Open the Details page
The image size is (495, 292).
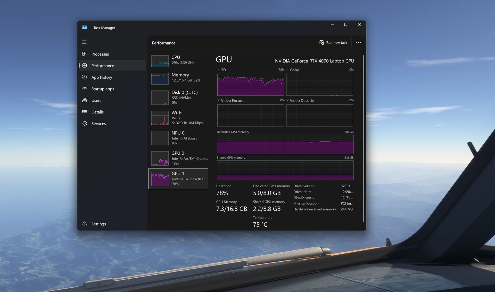click(x=112, y=112)
